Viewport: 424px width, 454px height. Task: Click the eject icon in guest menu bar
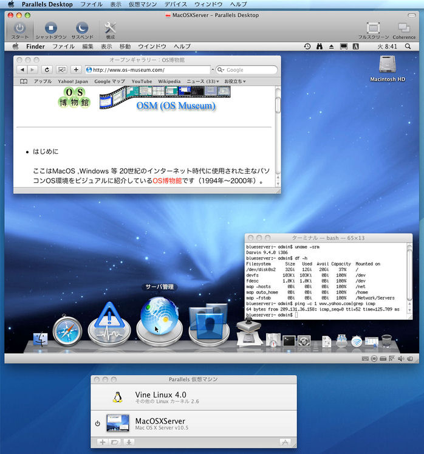coord(332,46)
